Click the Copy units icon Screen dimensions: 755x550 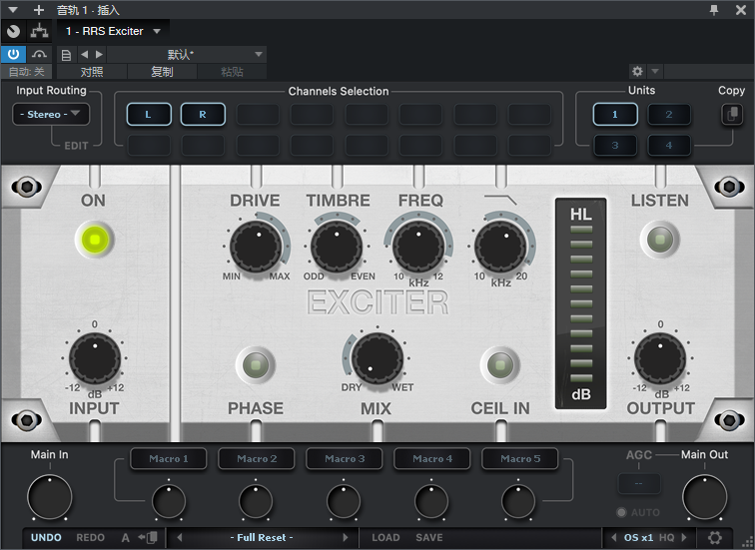[x=732, y=115]
